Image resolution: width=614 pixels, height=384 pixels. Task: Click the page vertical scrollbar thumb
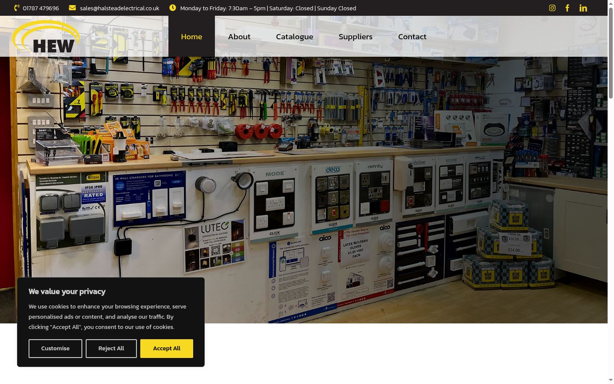pyautogui.click(x=611, y=53)
